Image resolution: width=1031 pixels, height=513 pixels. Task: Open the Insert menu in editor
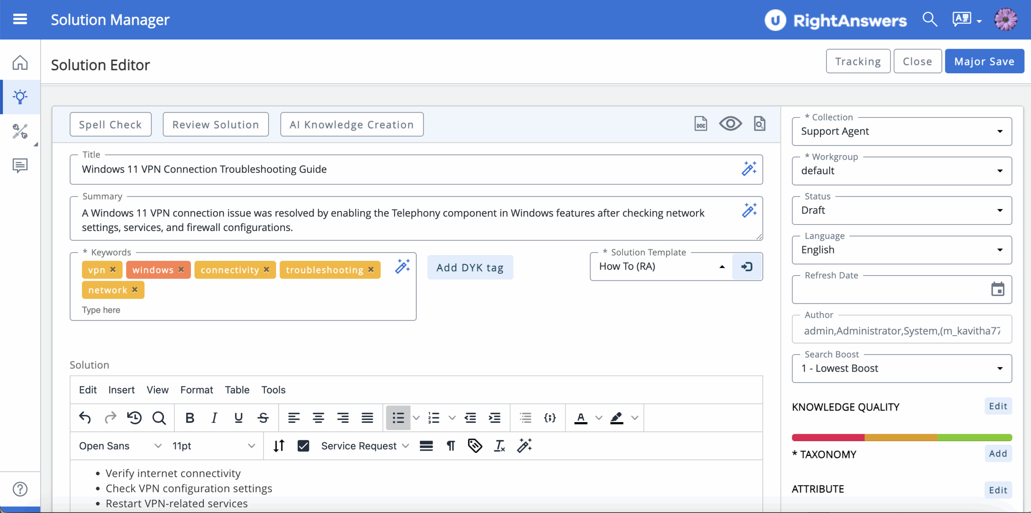(121, 390)
